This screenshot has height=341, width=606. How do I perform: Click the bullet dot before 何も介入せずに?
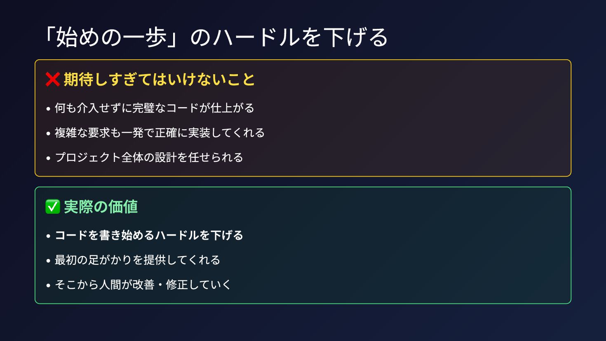click(48, 109)
